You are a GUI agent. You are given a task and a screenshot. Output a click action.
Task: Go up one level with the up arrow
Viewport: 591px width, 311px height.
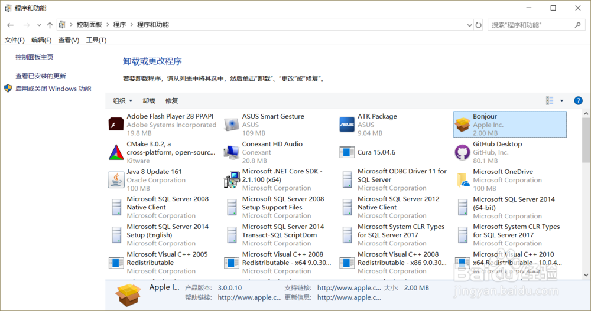pos(50,25)
